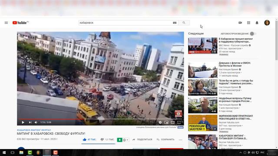Enter full screen mode

point(179,122)
